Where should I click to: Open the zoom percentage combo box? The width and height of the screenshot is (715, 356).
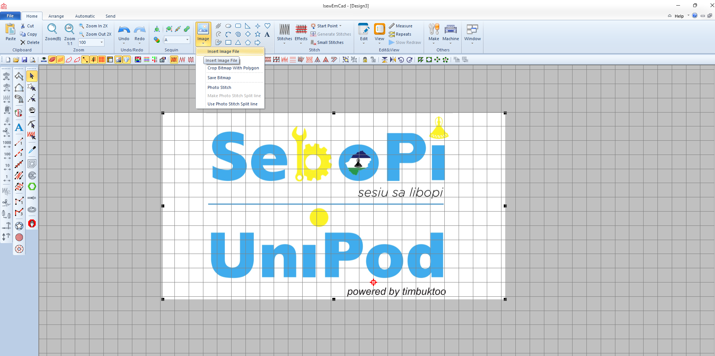91,42
